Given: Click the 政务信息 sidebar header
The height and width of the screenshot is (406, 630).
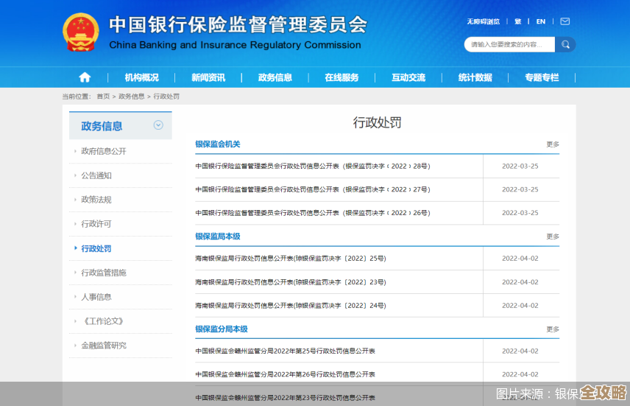Looking at the screenshot, I should (121, 125).
